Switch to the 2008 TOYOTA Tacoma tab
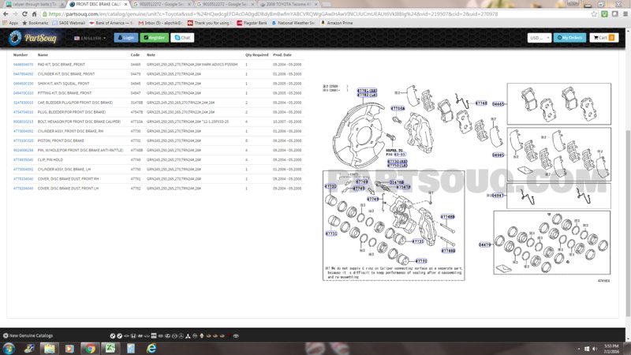The width and height of the screenshot is (631, 355). pyautogui.click(x=289, y=4)
